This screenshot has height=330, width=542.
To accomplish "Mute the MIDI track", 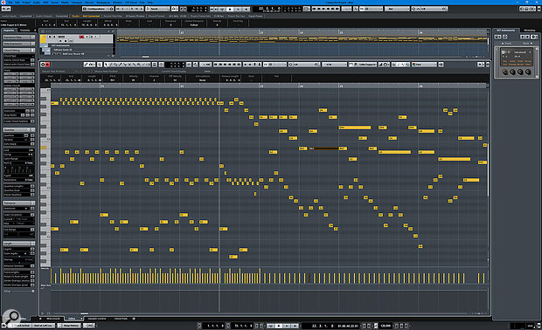I will point(50,37).
